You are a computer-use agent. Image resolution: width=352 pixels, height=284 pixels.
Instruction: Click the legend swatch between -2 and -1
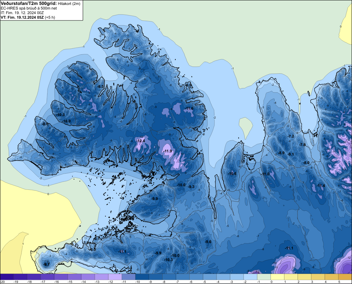click(250, 277)
